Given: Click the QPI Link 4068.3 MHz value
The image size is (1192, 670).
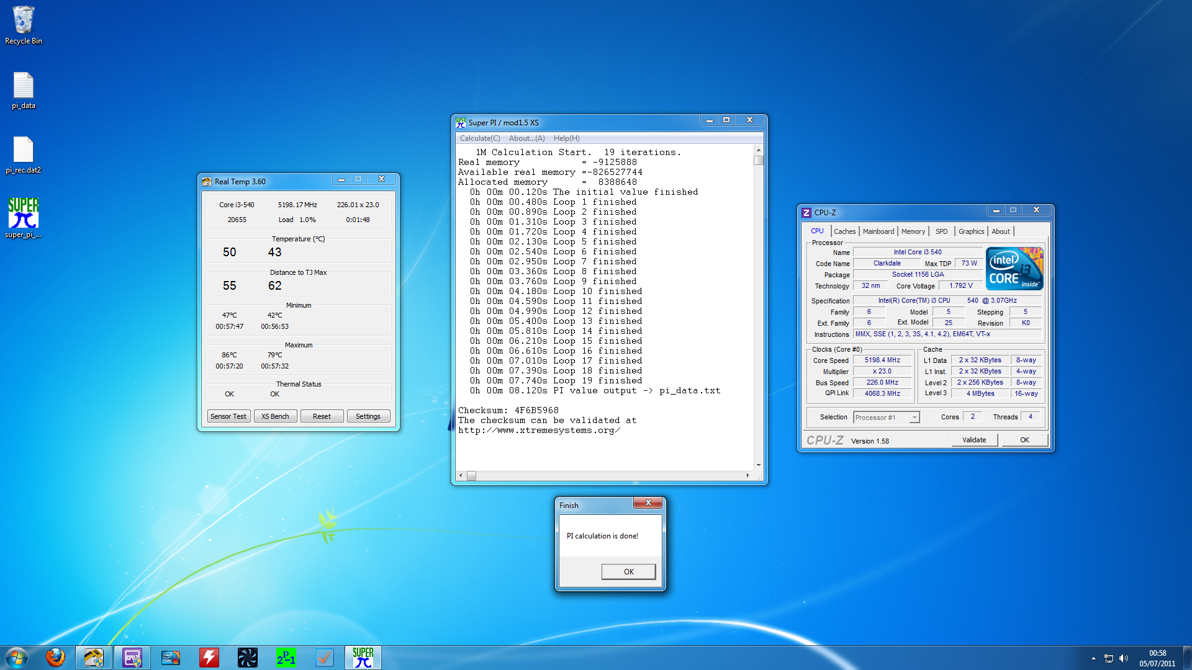Looking at the screenshot, I should pos(882,393).
